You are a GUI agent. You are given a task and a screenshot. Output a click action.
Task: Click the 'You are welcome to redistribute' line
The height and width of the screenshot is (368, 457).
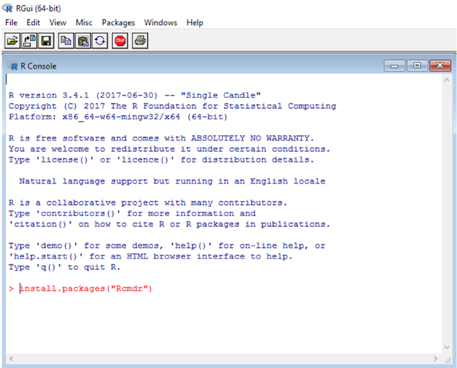point(169,149)
